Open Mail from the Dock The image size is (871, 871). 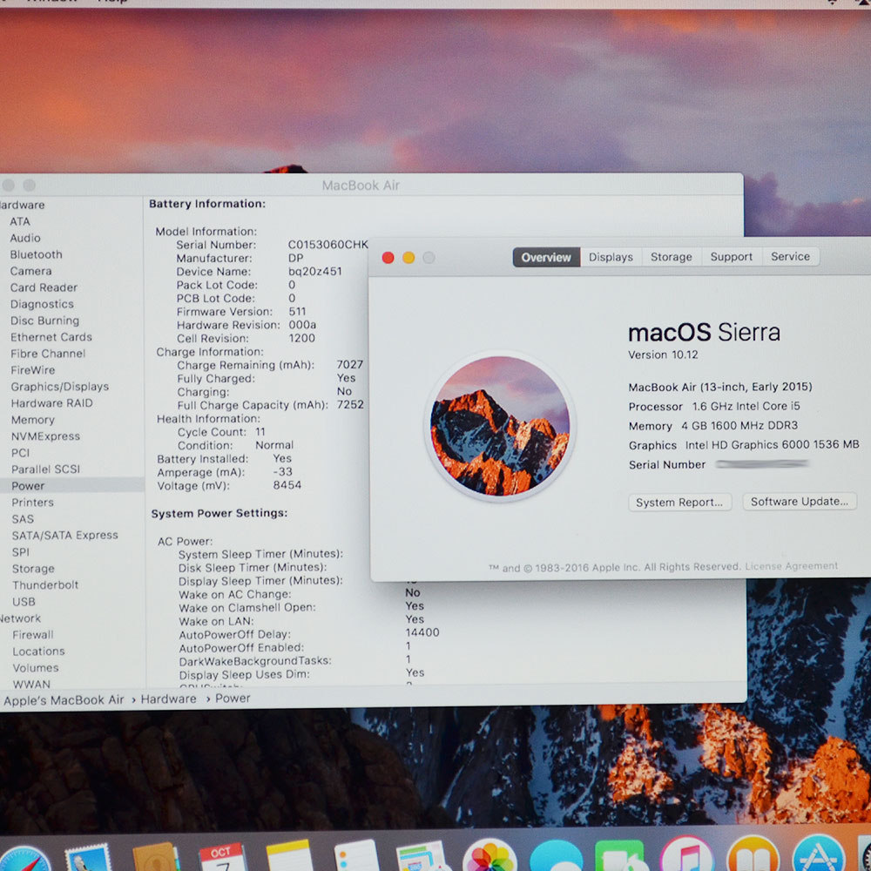[89, 858]
